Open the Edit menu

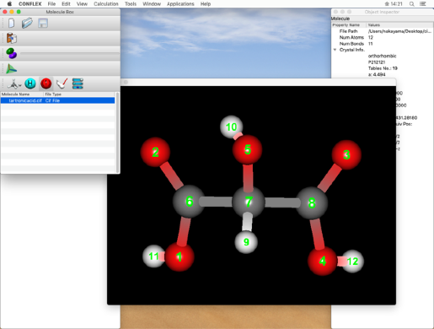click(x=66, y=4)
